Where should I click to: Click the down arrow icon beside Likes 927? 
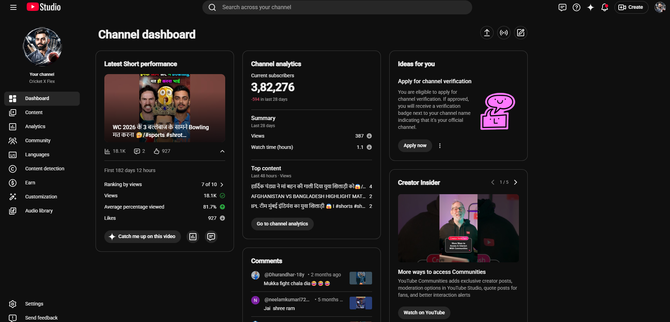222,218
